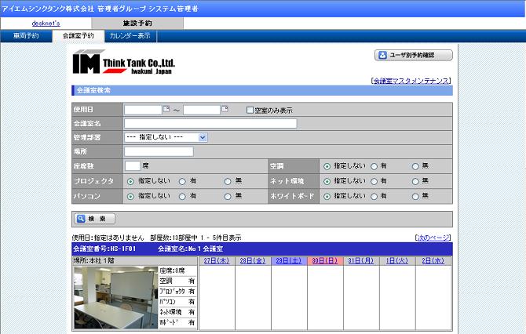Open the 会議室マスタメンテナンス link
The image size is (526, 334).
(411, 81)
